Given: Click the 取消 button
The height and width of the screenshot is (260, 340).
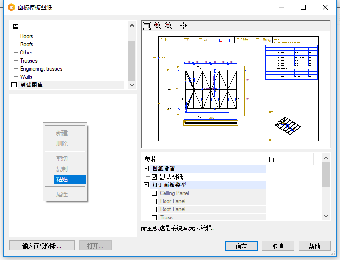Looking at the screenshot, I should (x=278, y=246).
